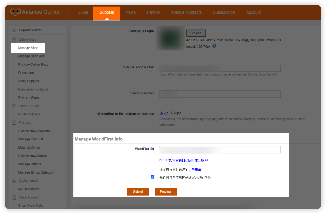Screen dimensions: 326x214
Task: Open My Quotations
Action: click(x=28, y=189)
